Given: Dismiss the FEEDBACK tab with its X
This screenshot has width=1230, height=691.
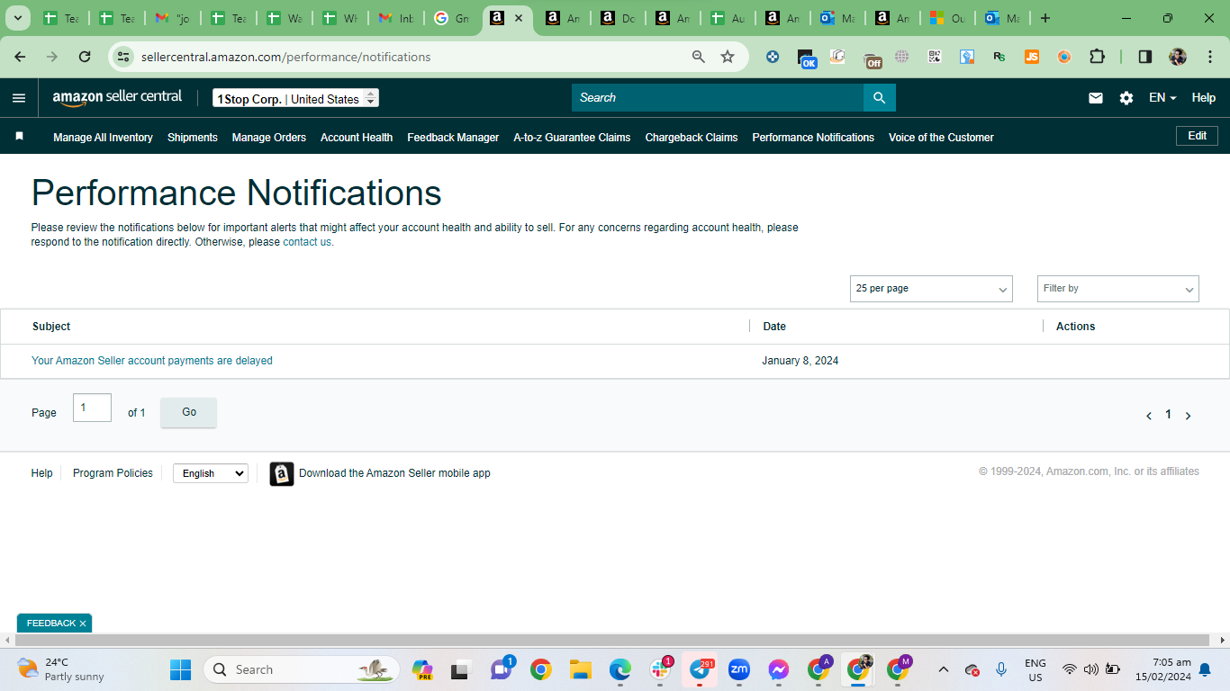Looking at the screenshot, I should click(83, 624).
